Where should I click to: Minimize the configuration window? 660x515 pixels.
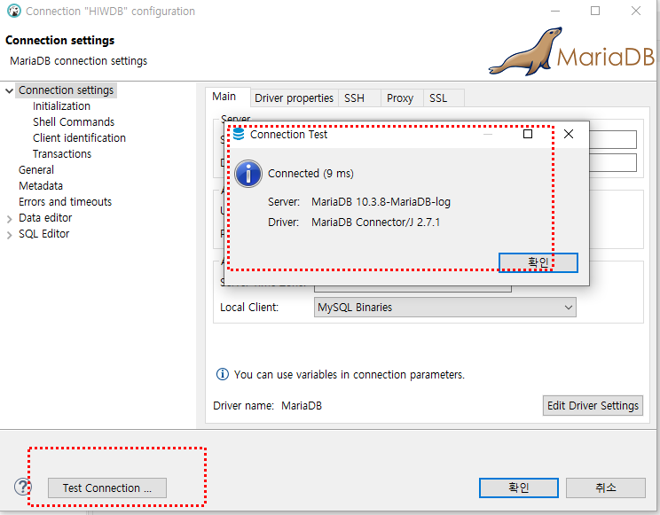[x=555, y=11]
